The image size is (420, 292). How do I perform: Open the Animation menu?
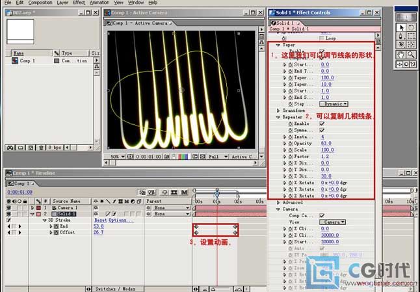click(x=99, y=3)
